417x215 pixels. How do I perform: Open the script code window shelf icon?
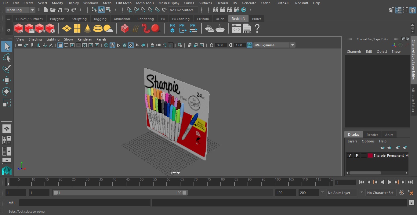(237, 29)
